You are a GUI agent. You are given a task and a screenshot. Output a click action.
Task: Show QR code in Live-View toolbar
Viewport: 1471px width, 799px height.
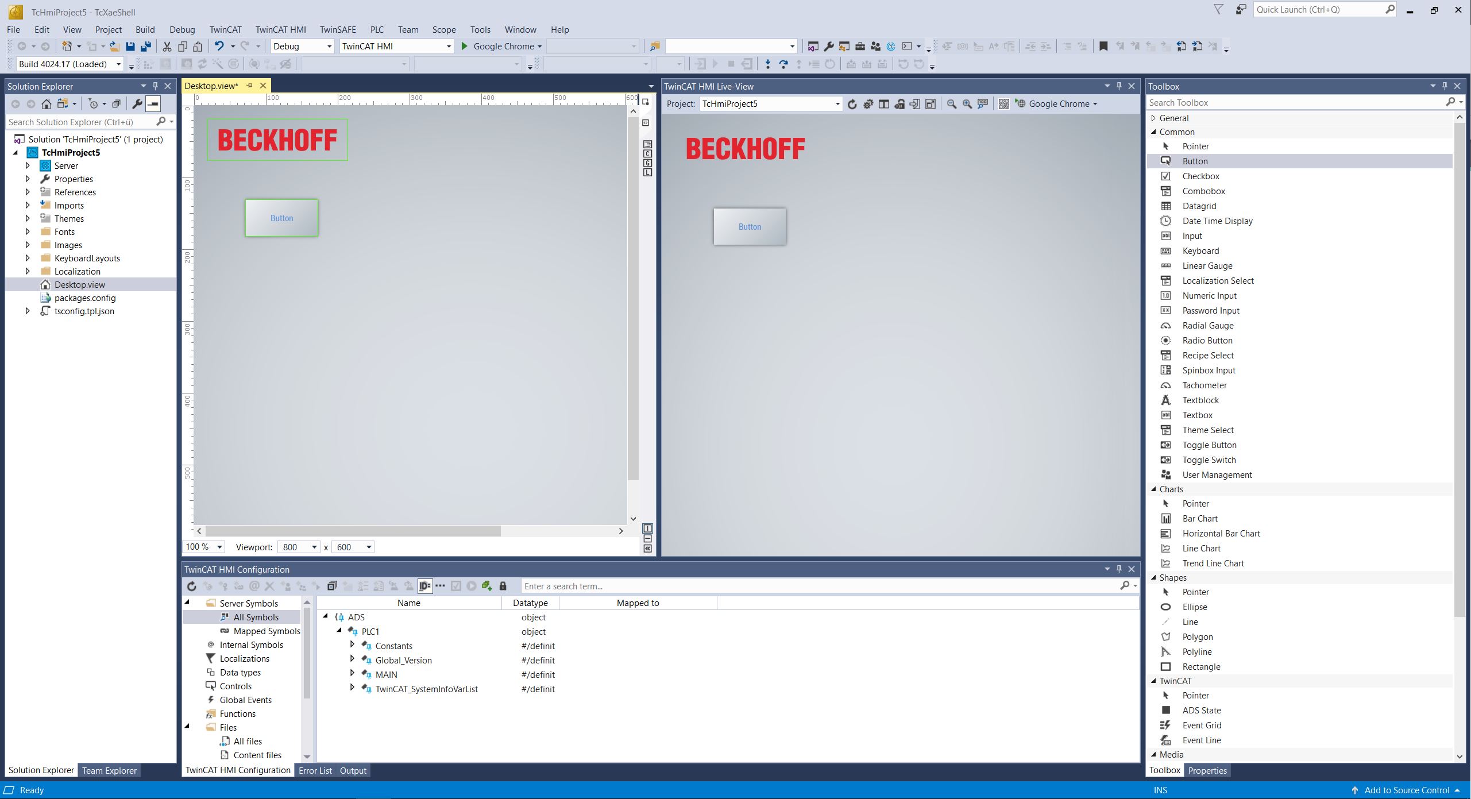click(x=1003, y=104)
